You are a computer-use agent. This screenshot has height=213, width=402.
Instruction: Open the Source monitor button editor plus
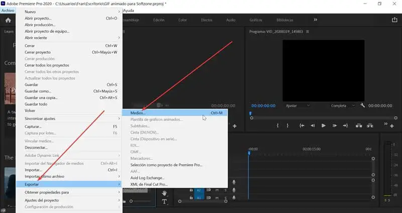pyautogui.click(x=235, y=126)
